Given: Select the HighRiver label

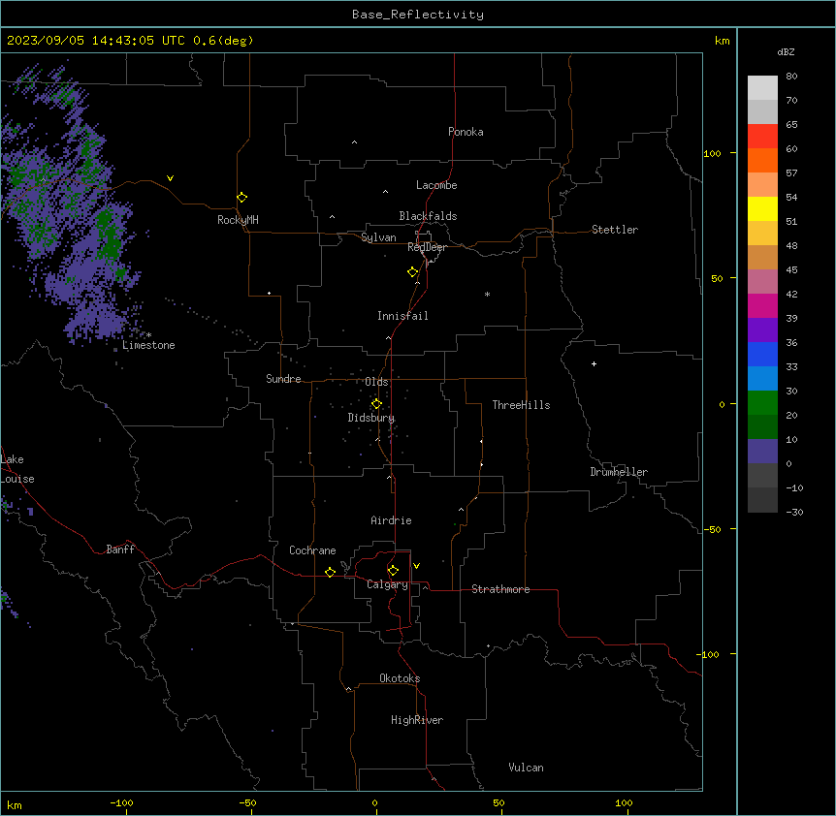Looking at the screenshot, I should pyautogui.click(x=417, y=720).
